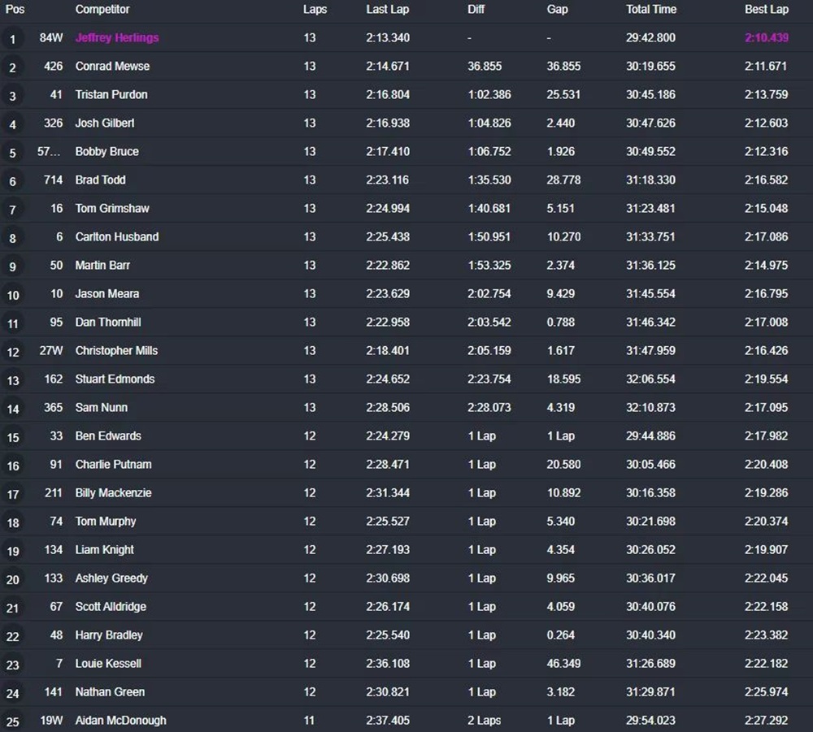
Task: Open Jeffrey Herlings competitor link
Action: [117, 37]
